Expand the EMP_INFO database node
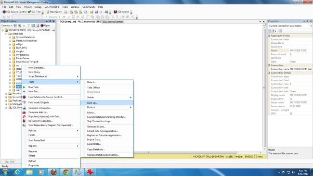 click(x=10, y=48)
